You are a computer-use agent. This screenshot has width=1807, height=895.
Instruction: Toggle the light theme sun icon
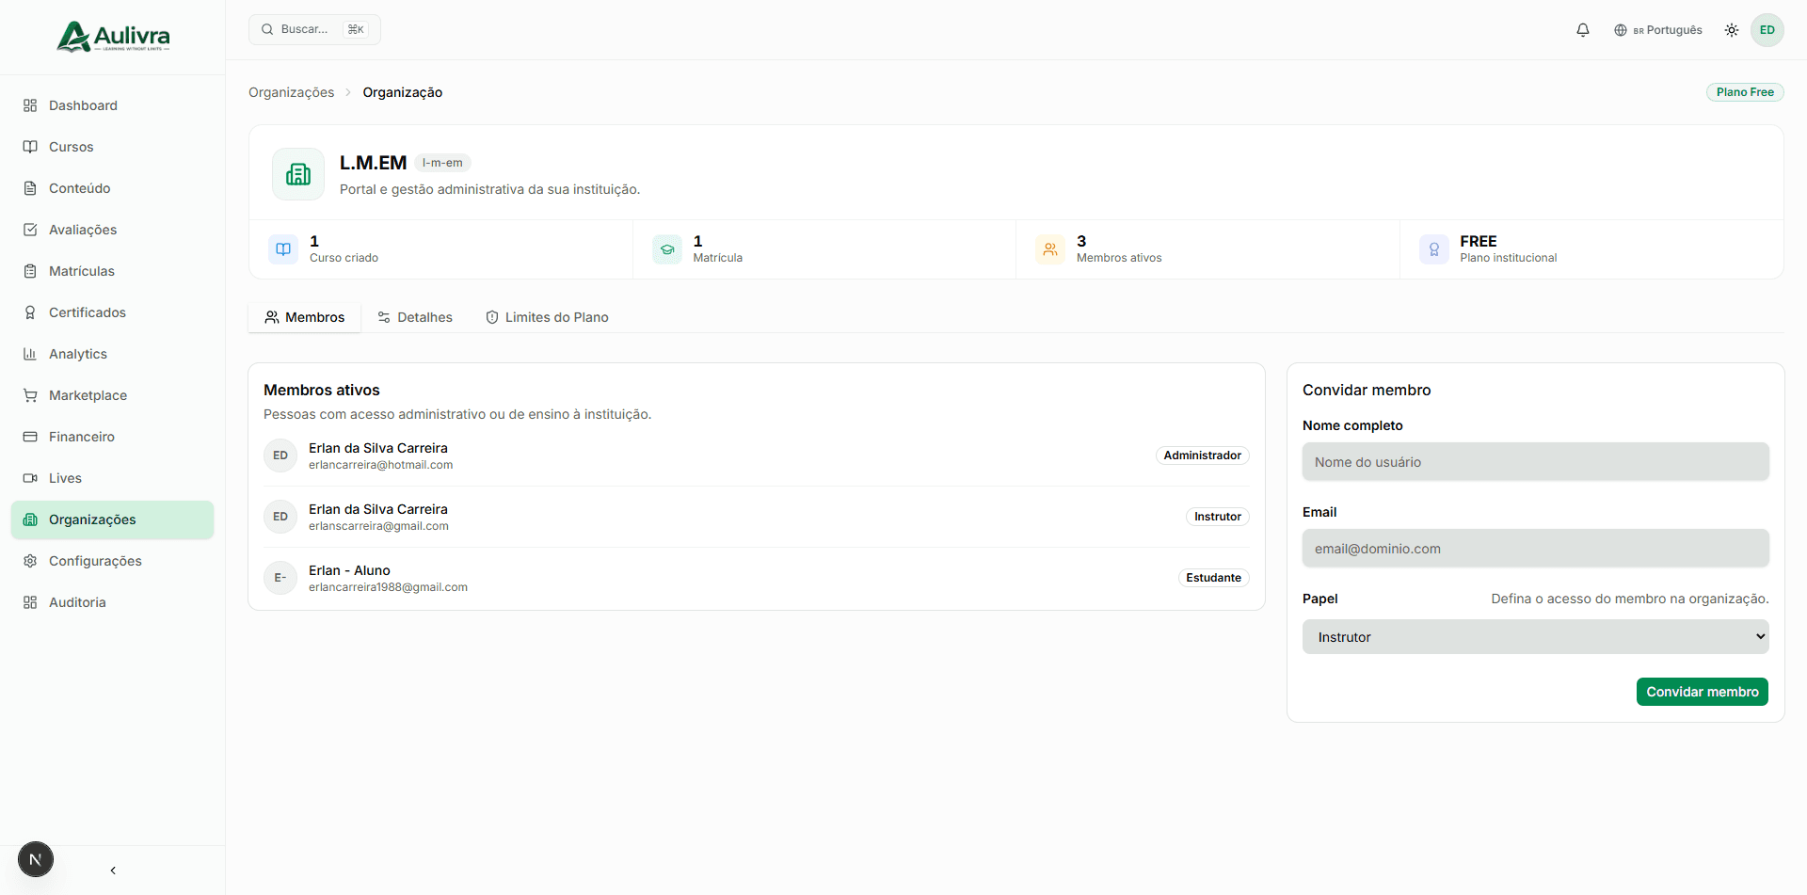pos(1732,30)
